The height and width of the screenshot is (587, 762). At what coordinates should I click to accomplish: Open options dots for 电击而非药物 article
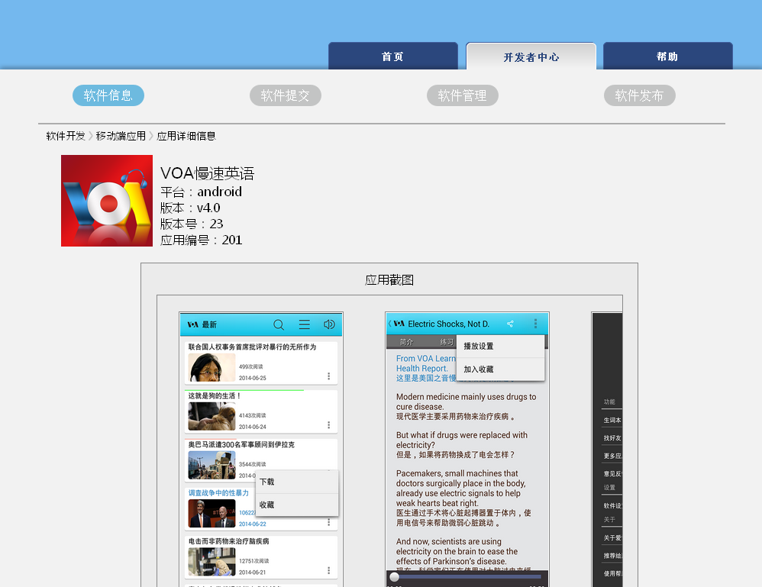tap(328, 570)
